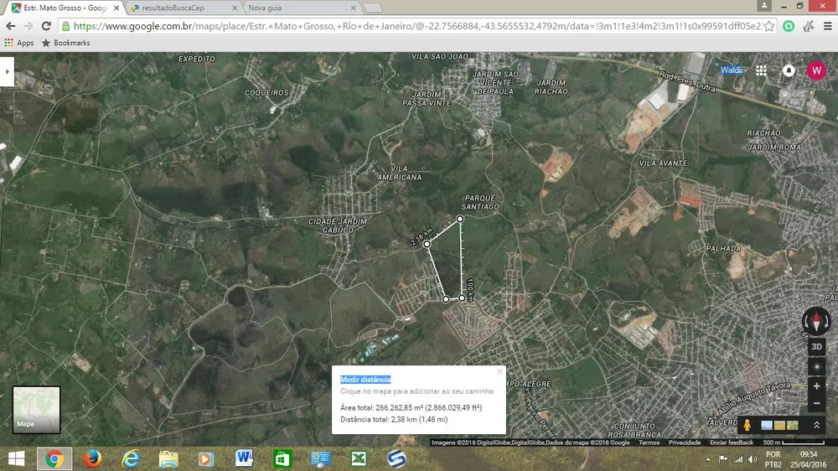
Task: Open File Explorer from the taskbar
Action: pyautogui.click(x=168, y=458)
